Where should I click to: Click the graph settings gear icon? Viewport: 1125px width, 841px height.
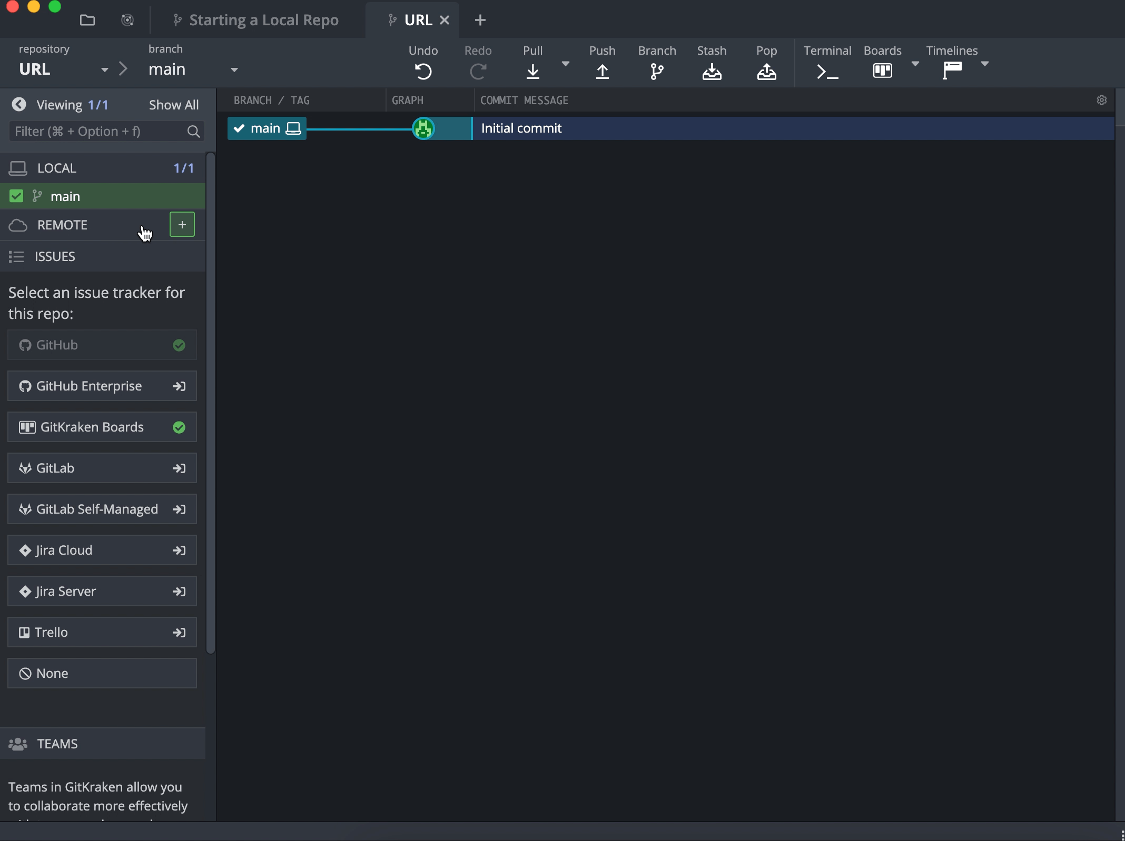tap(1101, 100)
